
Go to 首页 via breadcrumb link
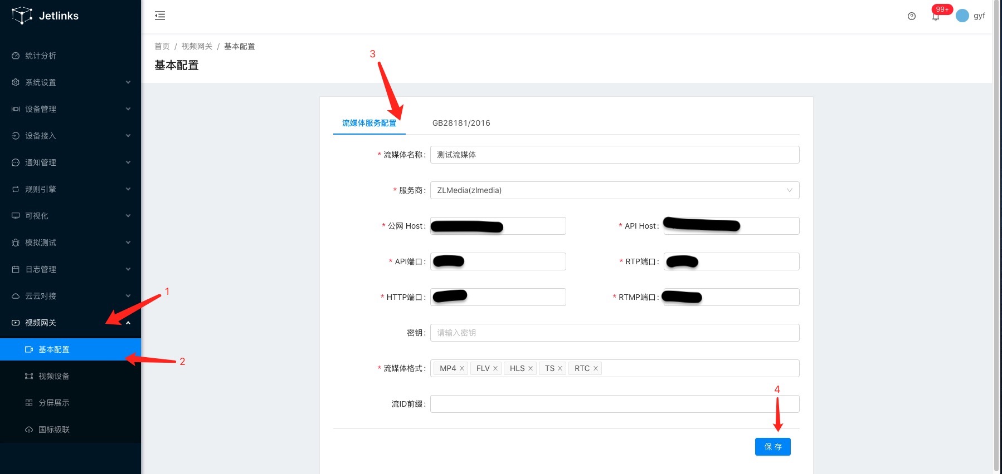click(x=162, y=46)
